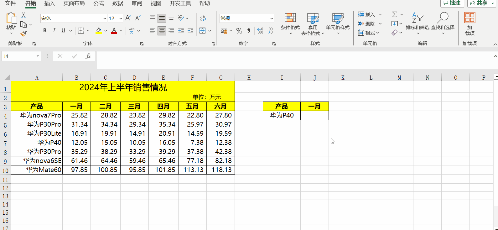Open the 公式 ribbon tab

[99, 3]
